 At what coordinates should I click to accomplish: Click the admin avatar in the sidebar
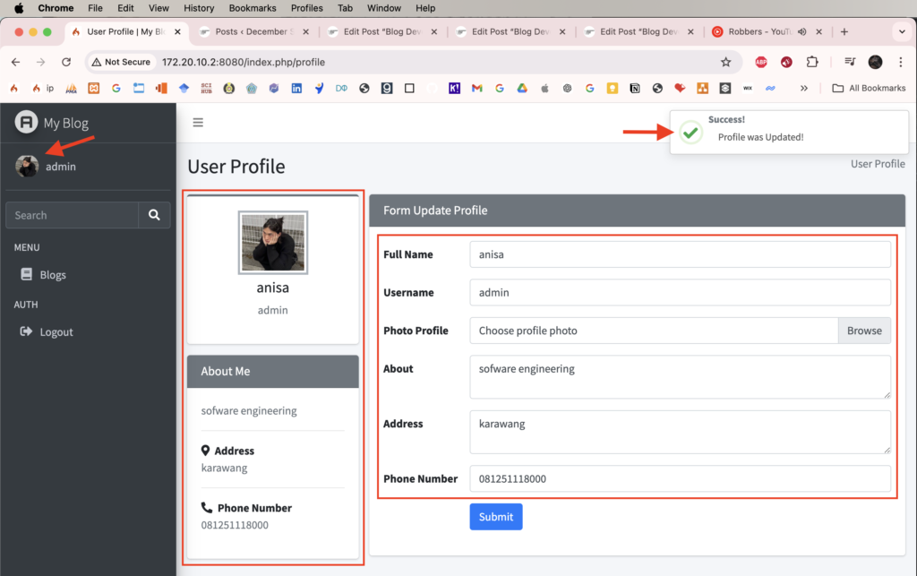(x=27, y=166)
